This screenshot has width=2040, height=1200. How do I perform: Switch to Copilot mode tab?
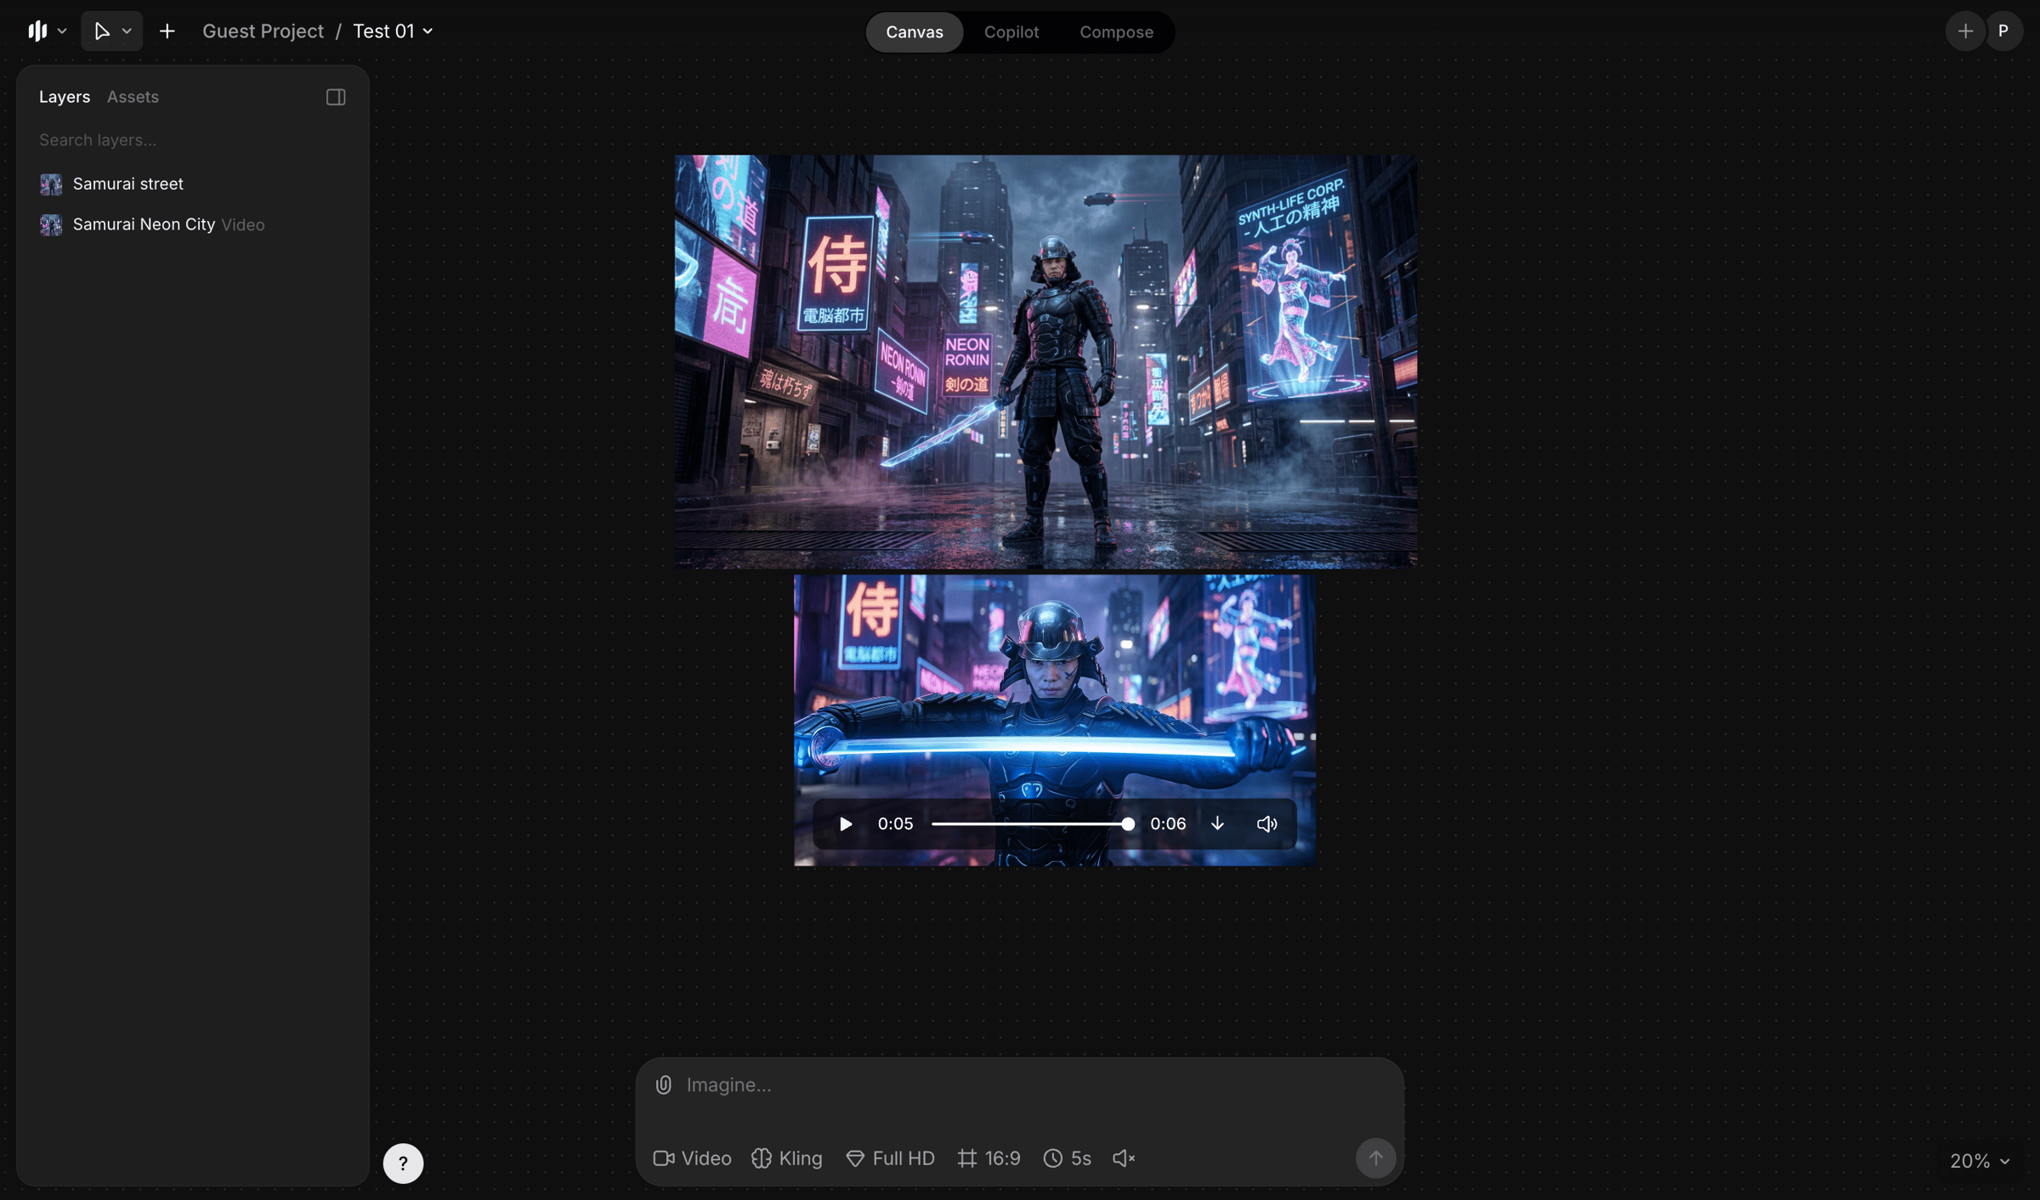click(x=1011, y=32)
